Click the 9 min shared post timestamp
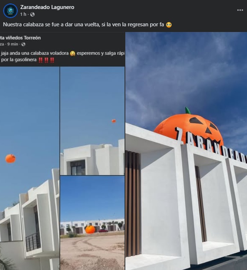 (x=13, y=44)
